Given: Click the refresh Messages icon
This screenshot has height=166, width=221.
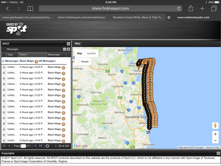Looking at the screenshot, I should [x=68, y=49].
